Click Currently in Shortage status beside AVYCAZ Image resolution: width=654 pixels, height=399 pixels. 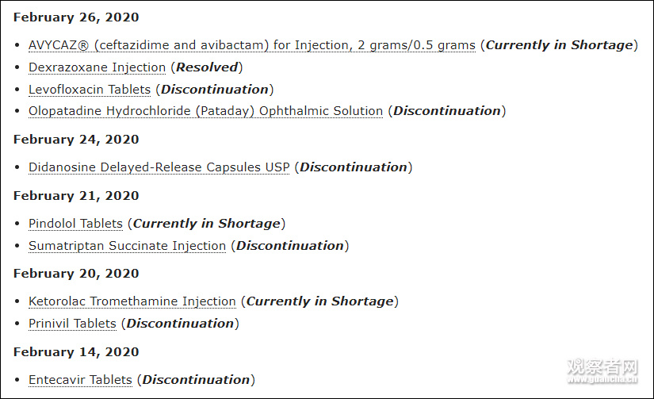coord(559,45)
